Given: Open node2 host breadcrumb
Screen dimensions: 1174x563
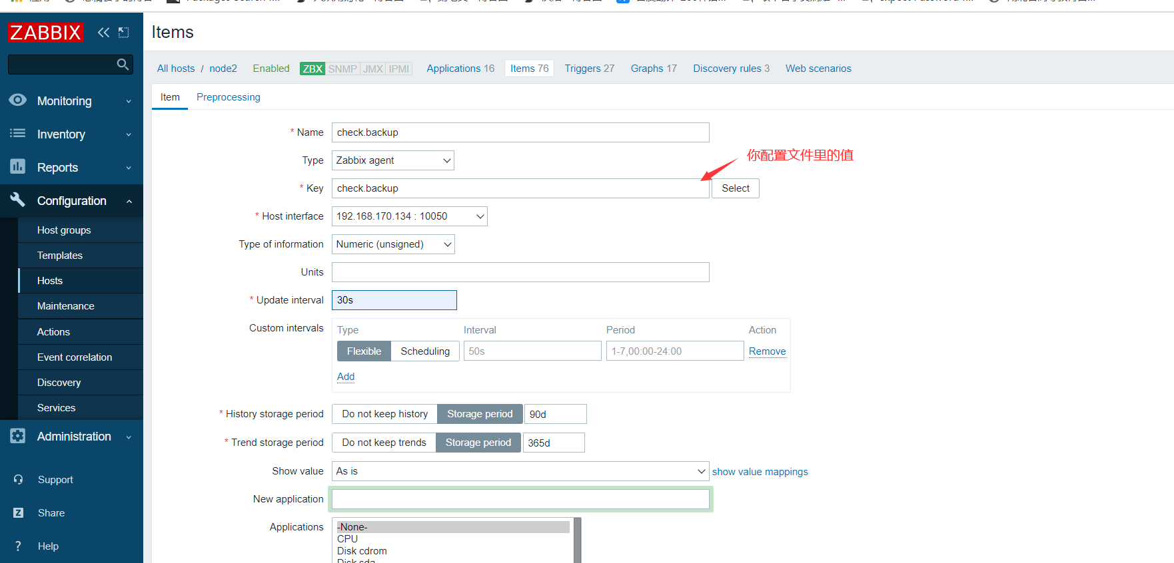Looking at the screenshot, I should [223, 69].
